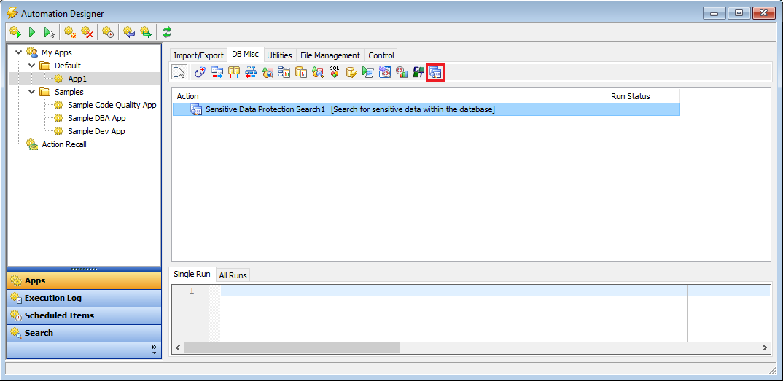Open the Search navigation pane

tap(85, 333)
